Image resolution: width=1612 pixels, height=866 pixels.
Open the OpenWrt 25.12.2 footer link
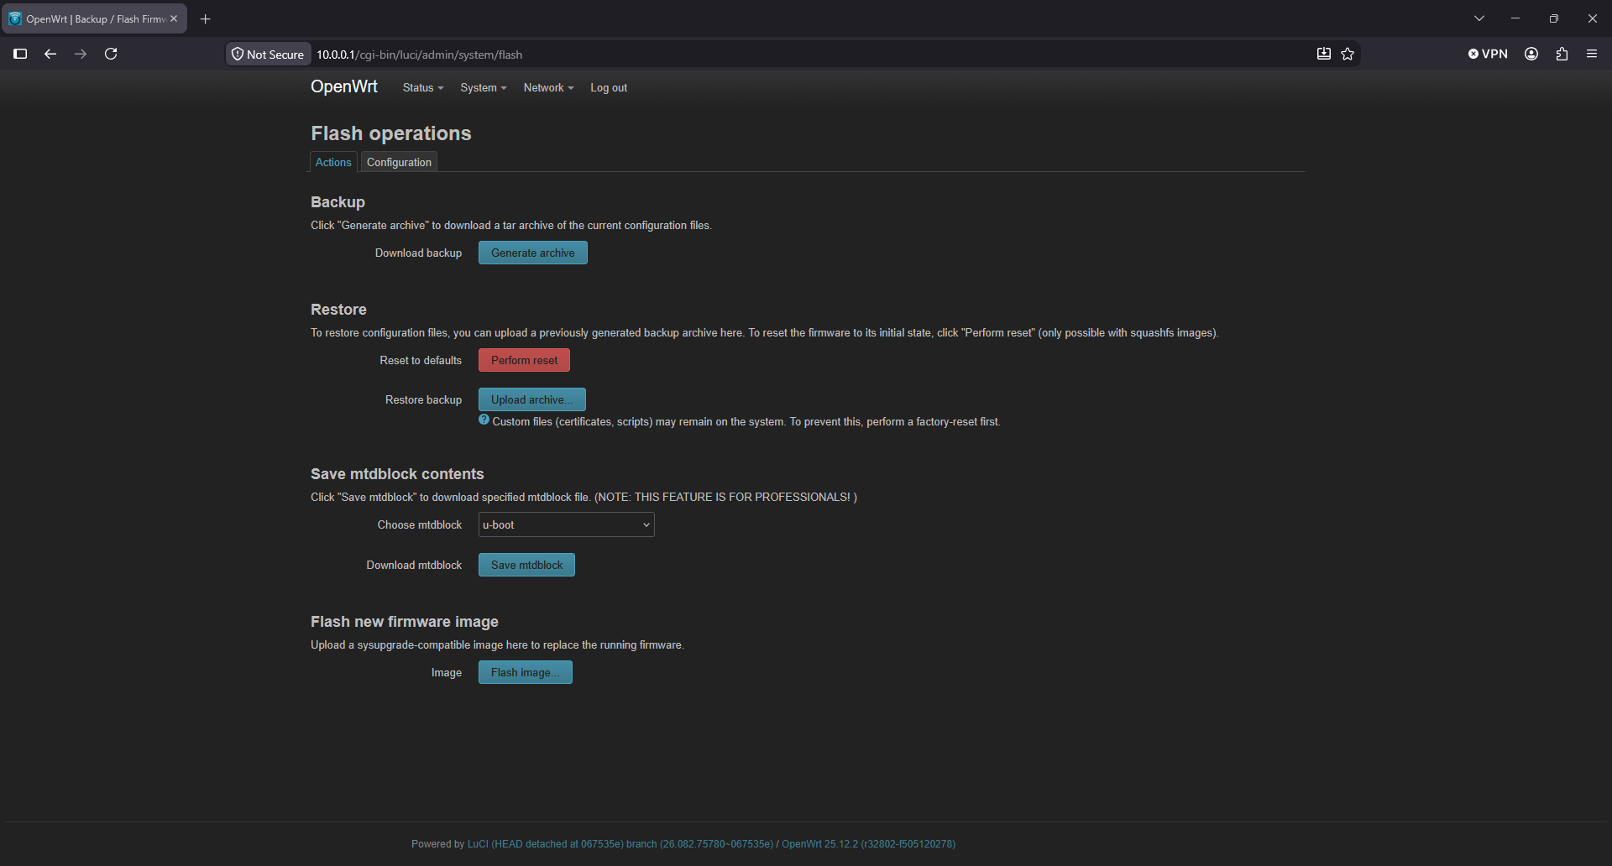[868, 844]
